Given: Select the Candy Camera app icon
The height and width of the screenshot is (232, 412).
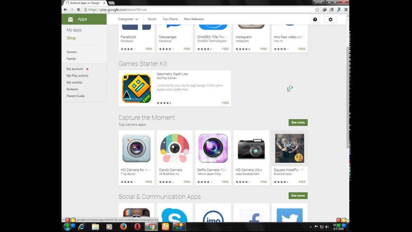Looking at the screenshot, I should click(x=175, y=148).
